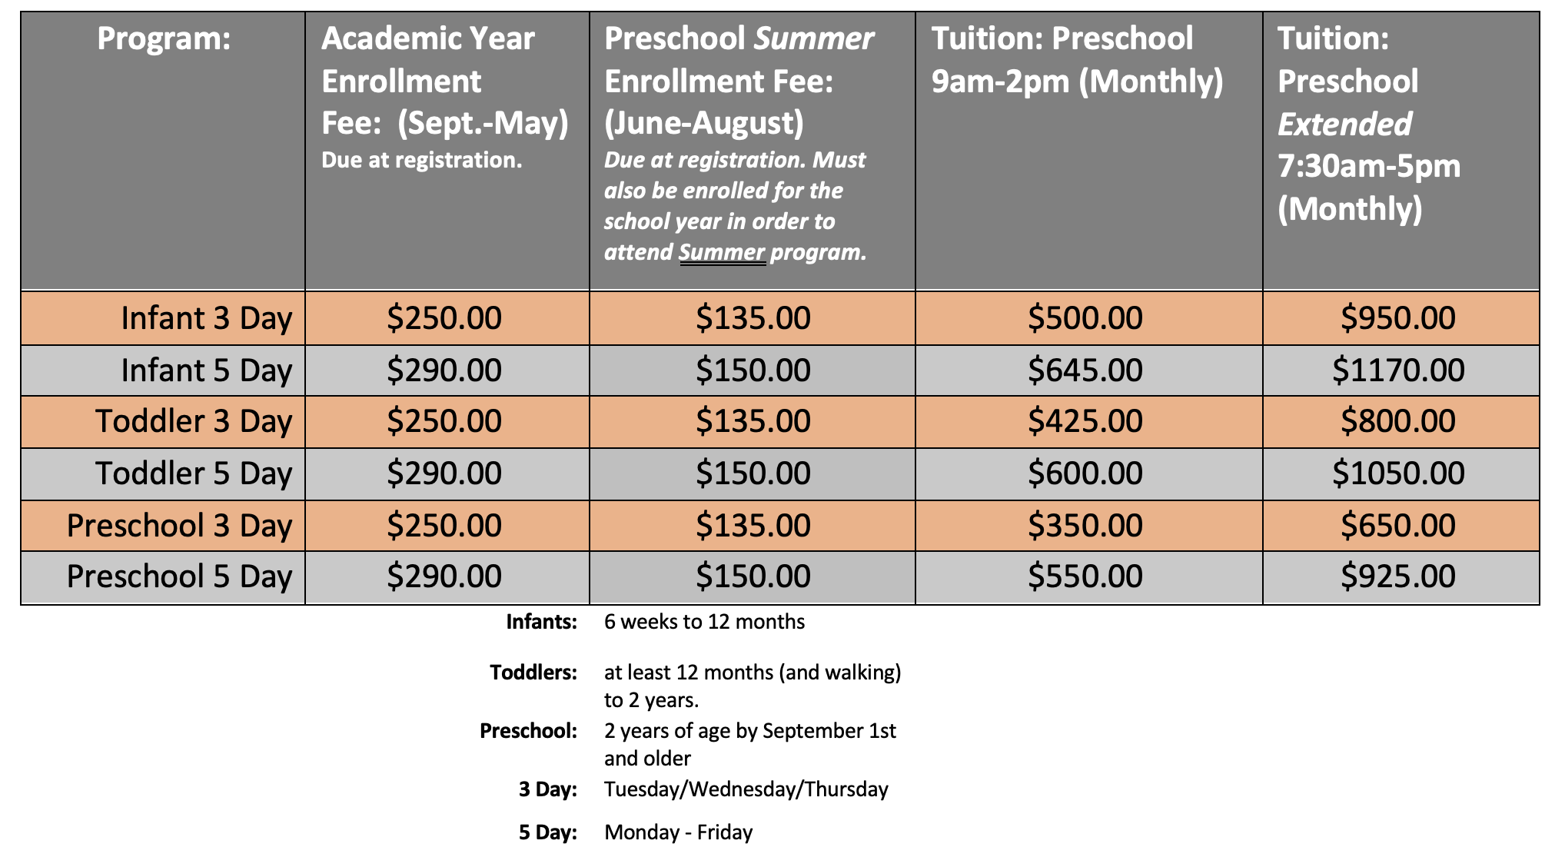1565x867 pixels.
Task: Click the $1050.00 extended tuition cell
Action: click(x=1398, y=473)
